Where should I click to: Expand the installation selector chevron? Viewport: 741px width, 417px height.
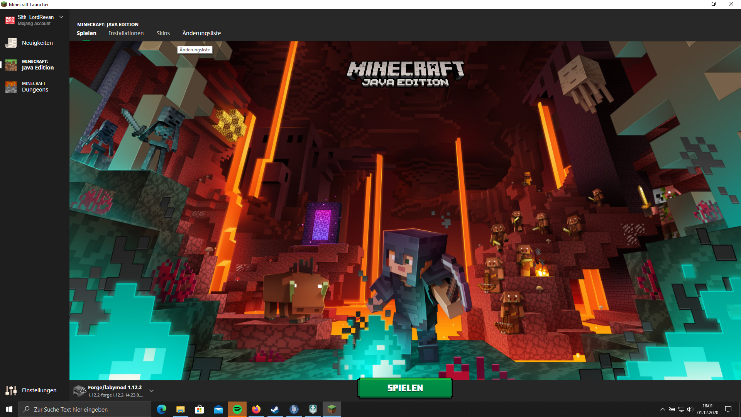pos(152,391)
